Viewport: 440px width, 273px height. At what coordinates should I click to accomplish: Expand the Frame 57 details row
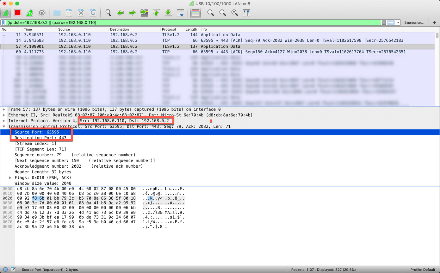coord(4,109)
